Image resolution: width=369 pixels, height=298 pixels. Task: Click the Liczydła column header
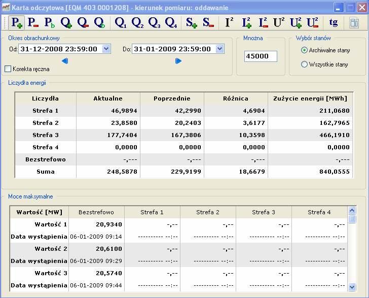click(x=46, y=98)
